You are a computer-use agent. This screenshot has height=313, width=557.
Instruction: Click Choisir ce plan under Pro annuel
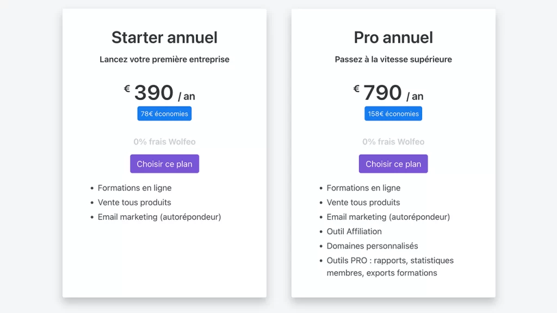click(x=393, y=164)
